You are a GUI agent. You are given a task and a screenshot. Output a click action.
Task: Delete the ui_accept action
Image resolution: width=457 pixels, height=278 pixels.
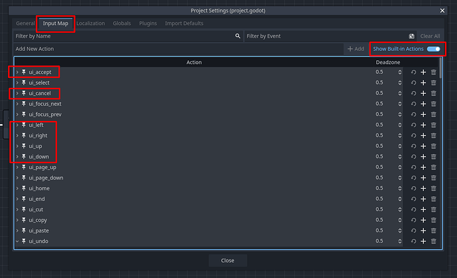433,72
